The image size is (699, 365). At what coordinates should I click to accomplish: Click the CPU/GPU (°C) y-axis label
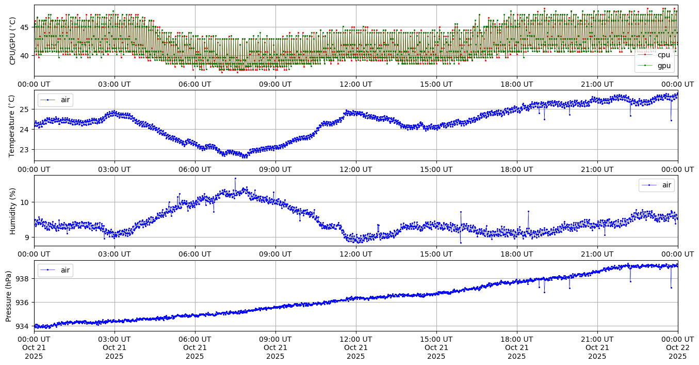[13, 41]
